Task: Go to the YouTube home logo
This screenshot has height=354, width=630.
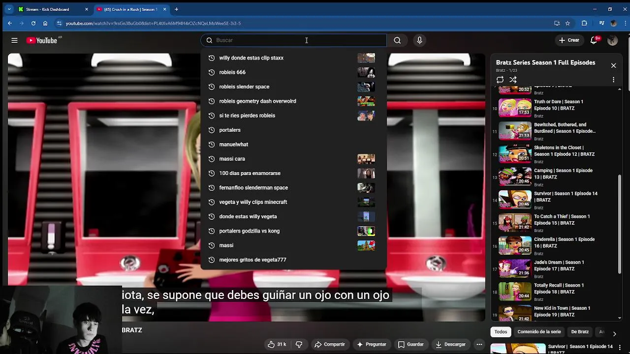Action: (x=42, y=40)
